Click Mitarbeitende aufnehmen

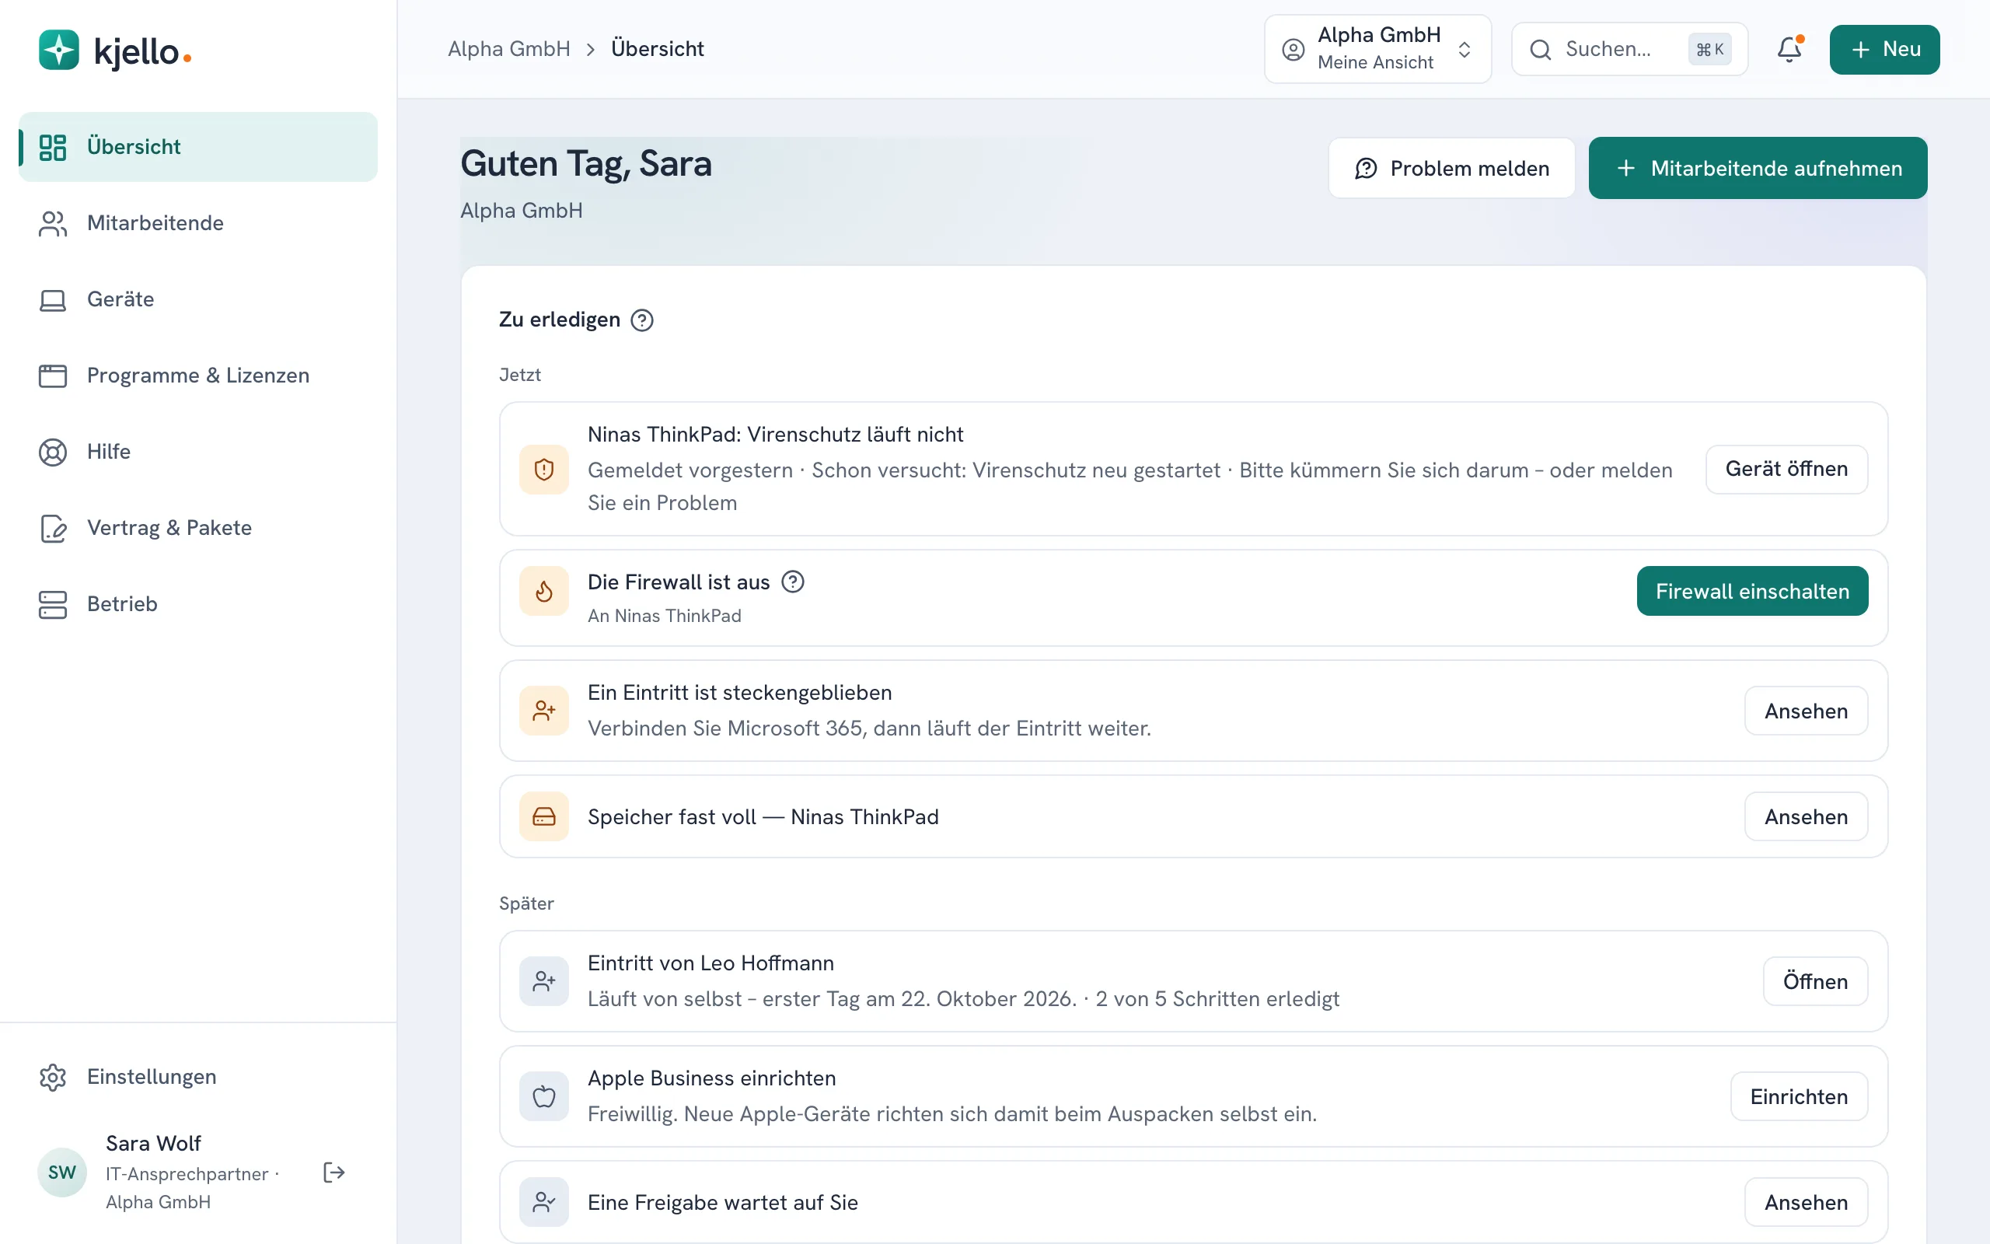(x=1758, y=168)
